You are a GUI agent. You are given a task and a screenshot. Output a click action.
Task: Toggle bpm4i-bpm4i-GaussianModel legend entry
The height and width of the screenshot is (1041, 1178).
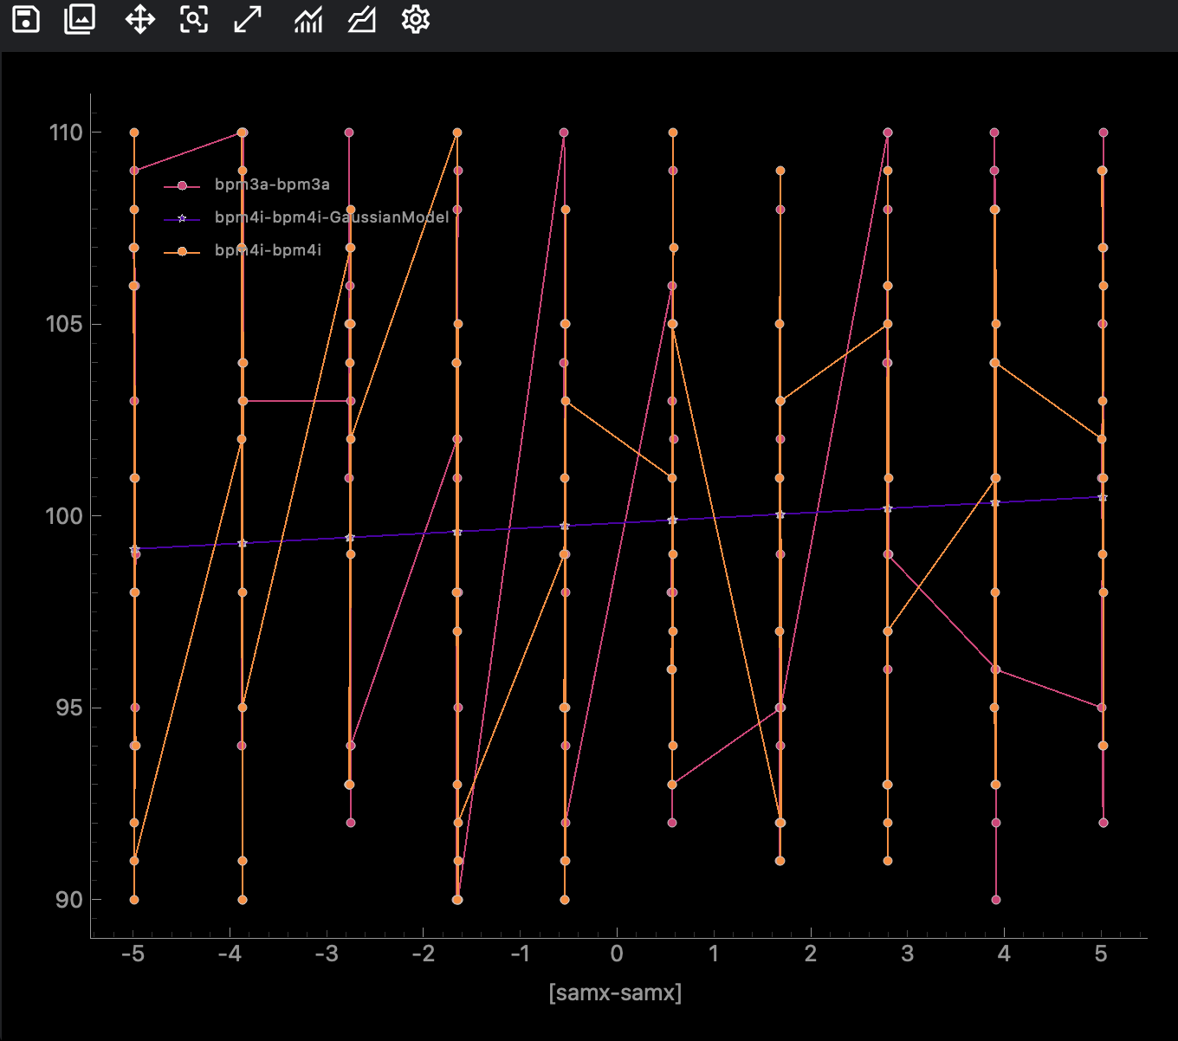(332, 217)
